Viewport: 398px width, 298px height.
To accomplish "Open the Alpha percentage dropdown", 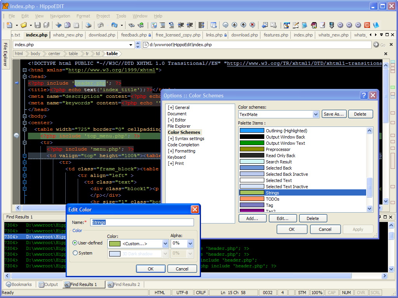I will pos(190,243).
